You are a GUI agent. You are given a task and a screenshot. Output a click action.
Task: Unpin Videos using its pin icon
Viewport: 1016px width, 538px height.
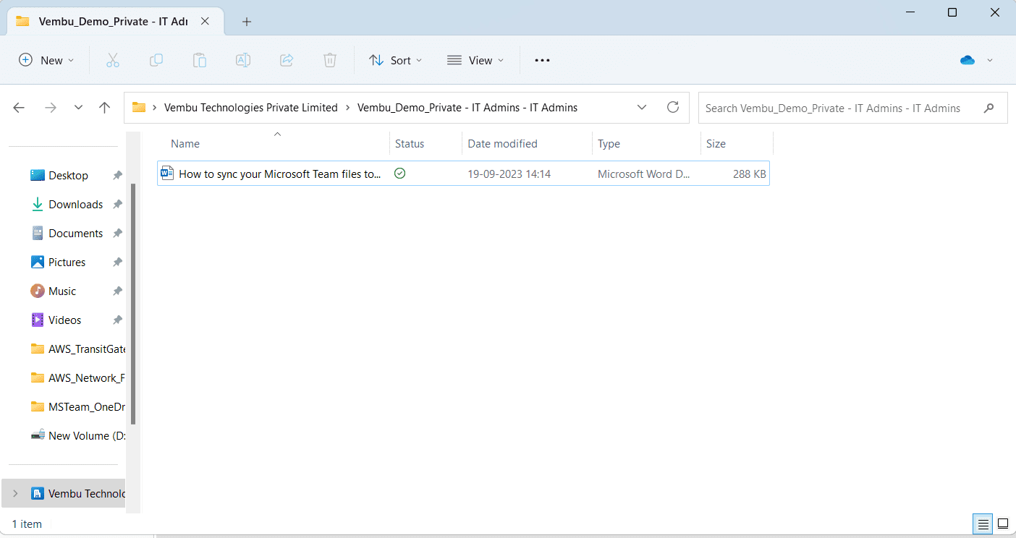pyautogui.click(x=117, y=320)
